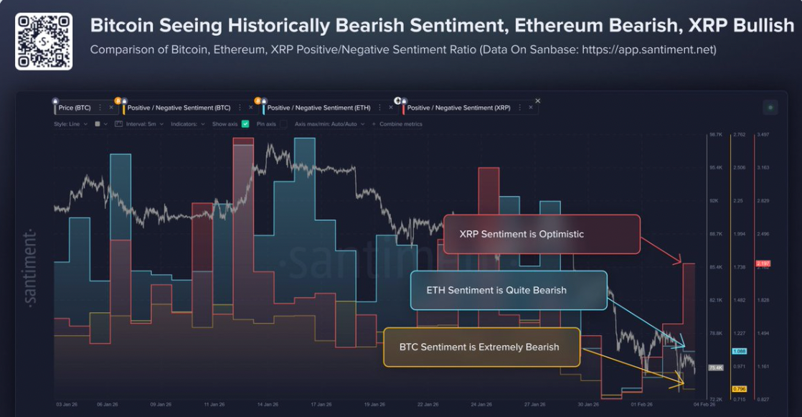Open the Axis max/min Auto/Auto dropdown
The height and width of the screenshot is (417, 802).
click(x=330, y=123)
